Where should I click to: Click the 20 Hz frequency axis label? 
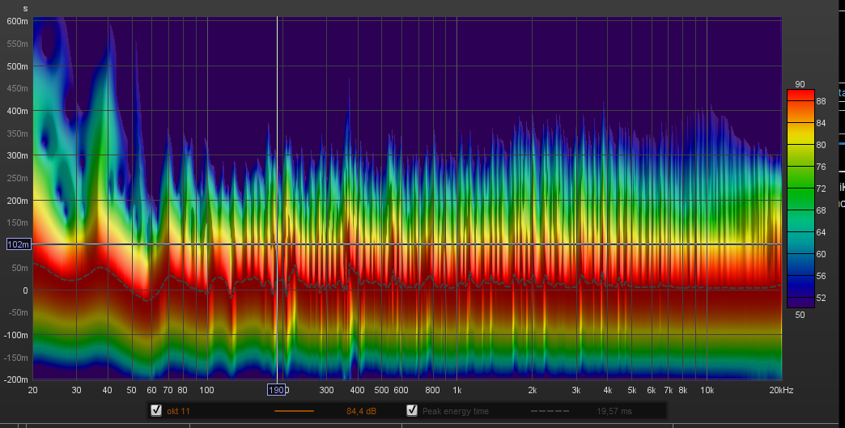coord(33,390)
